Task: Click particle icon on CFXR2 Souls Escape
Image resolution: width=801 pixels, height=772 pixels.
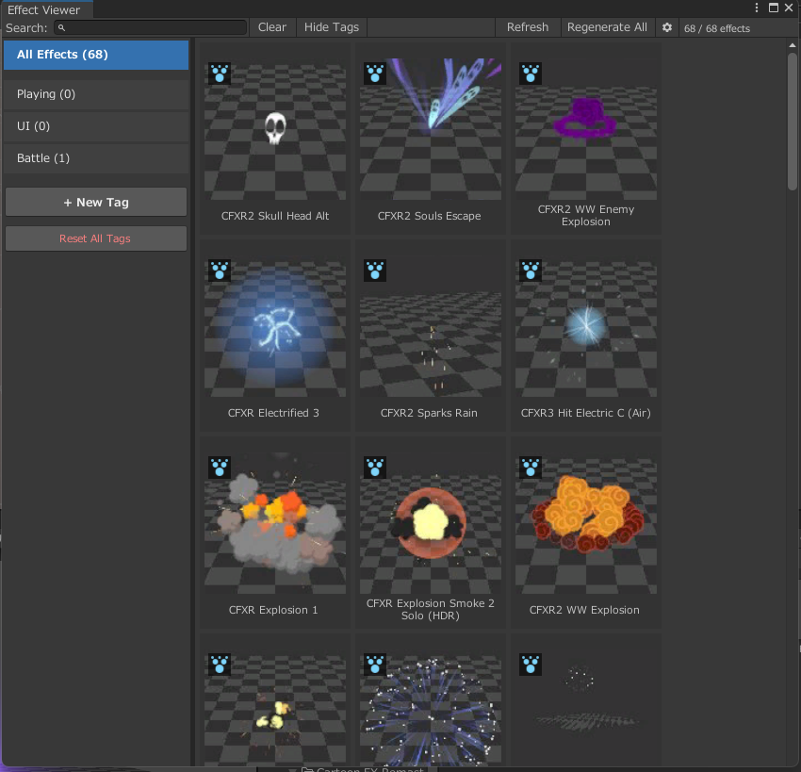Action: click(x=375, y=74)
